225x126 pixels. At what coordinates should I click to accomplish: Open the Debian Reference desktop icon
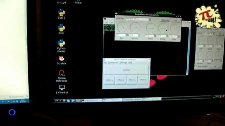[62, 76]
